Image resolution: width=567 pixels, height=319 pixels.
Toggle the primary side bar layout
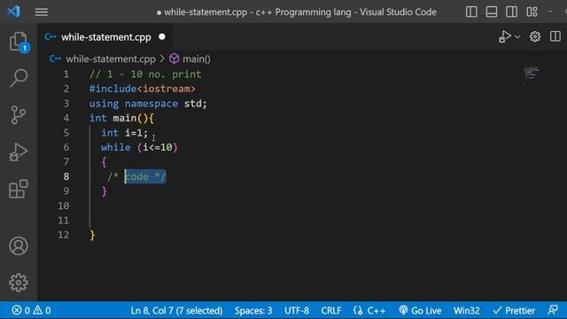(471, 12)
